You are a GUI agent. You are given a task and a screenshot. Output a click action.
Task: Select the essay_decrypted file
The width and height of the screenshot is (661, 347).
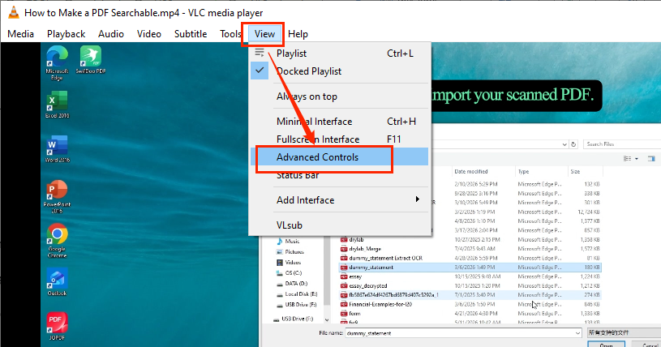(368, 286)
